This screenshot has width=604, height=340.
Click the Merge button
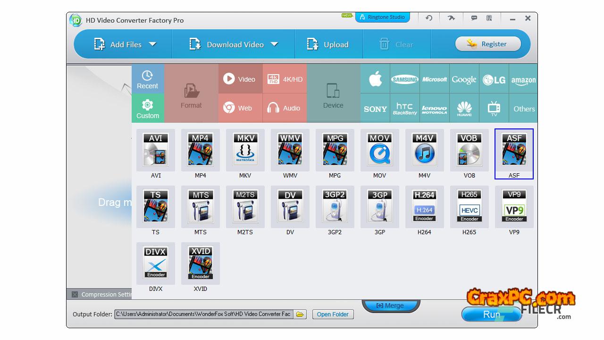tap(390, 306)
